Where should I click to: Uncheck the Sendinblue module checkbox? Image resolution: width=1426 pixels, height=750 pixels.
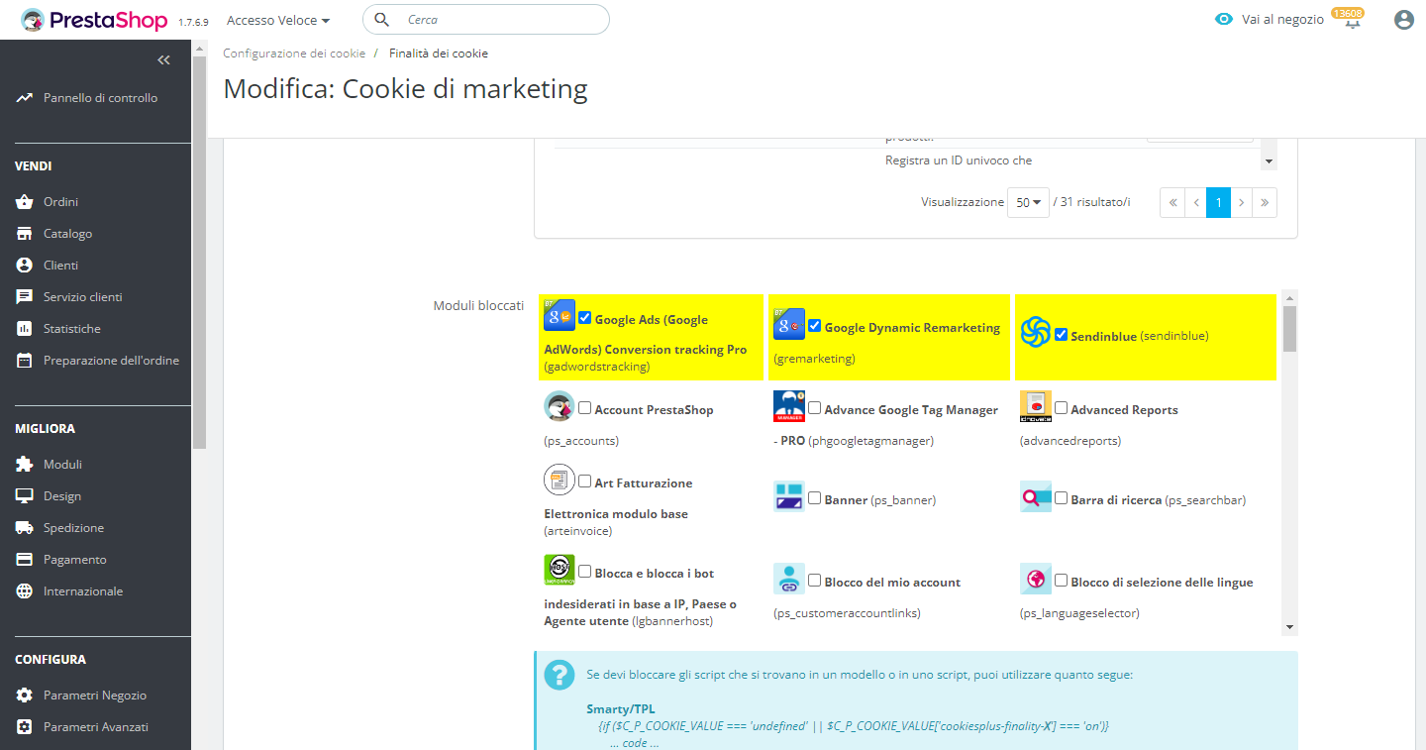click(x=1062, y=335)
